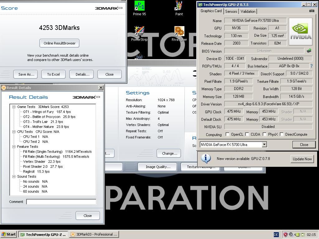The width and height of the screenshot is (319, 239).
Task: Select CPU Test 1 row
Action: coord(36,137)
